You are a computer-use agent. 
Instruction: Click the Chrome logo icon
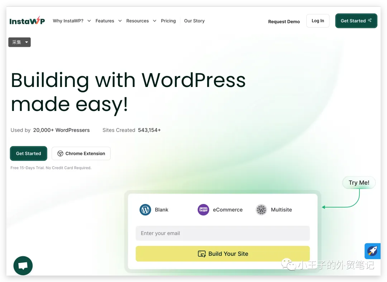(60, 154)
